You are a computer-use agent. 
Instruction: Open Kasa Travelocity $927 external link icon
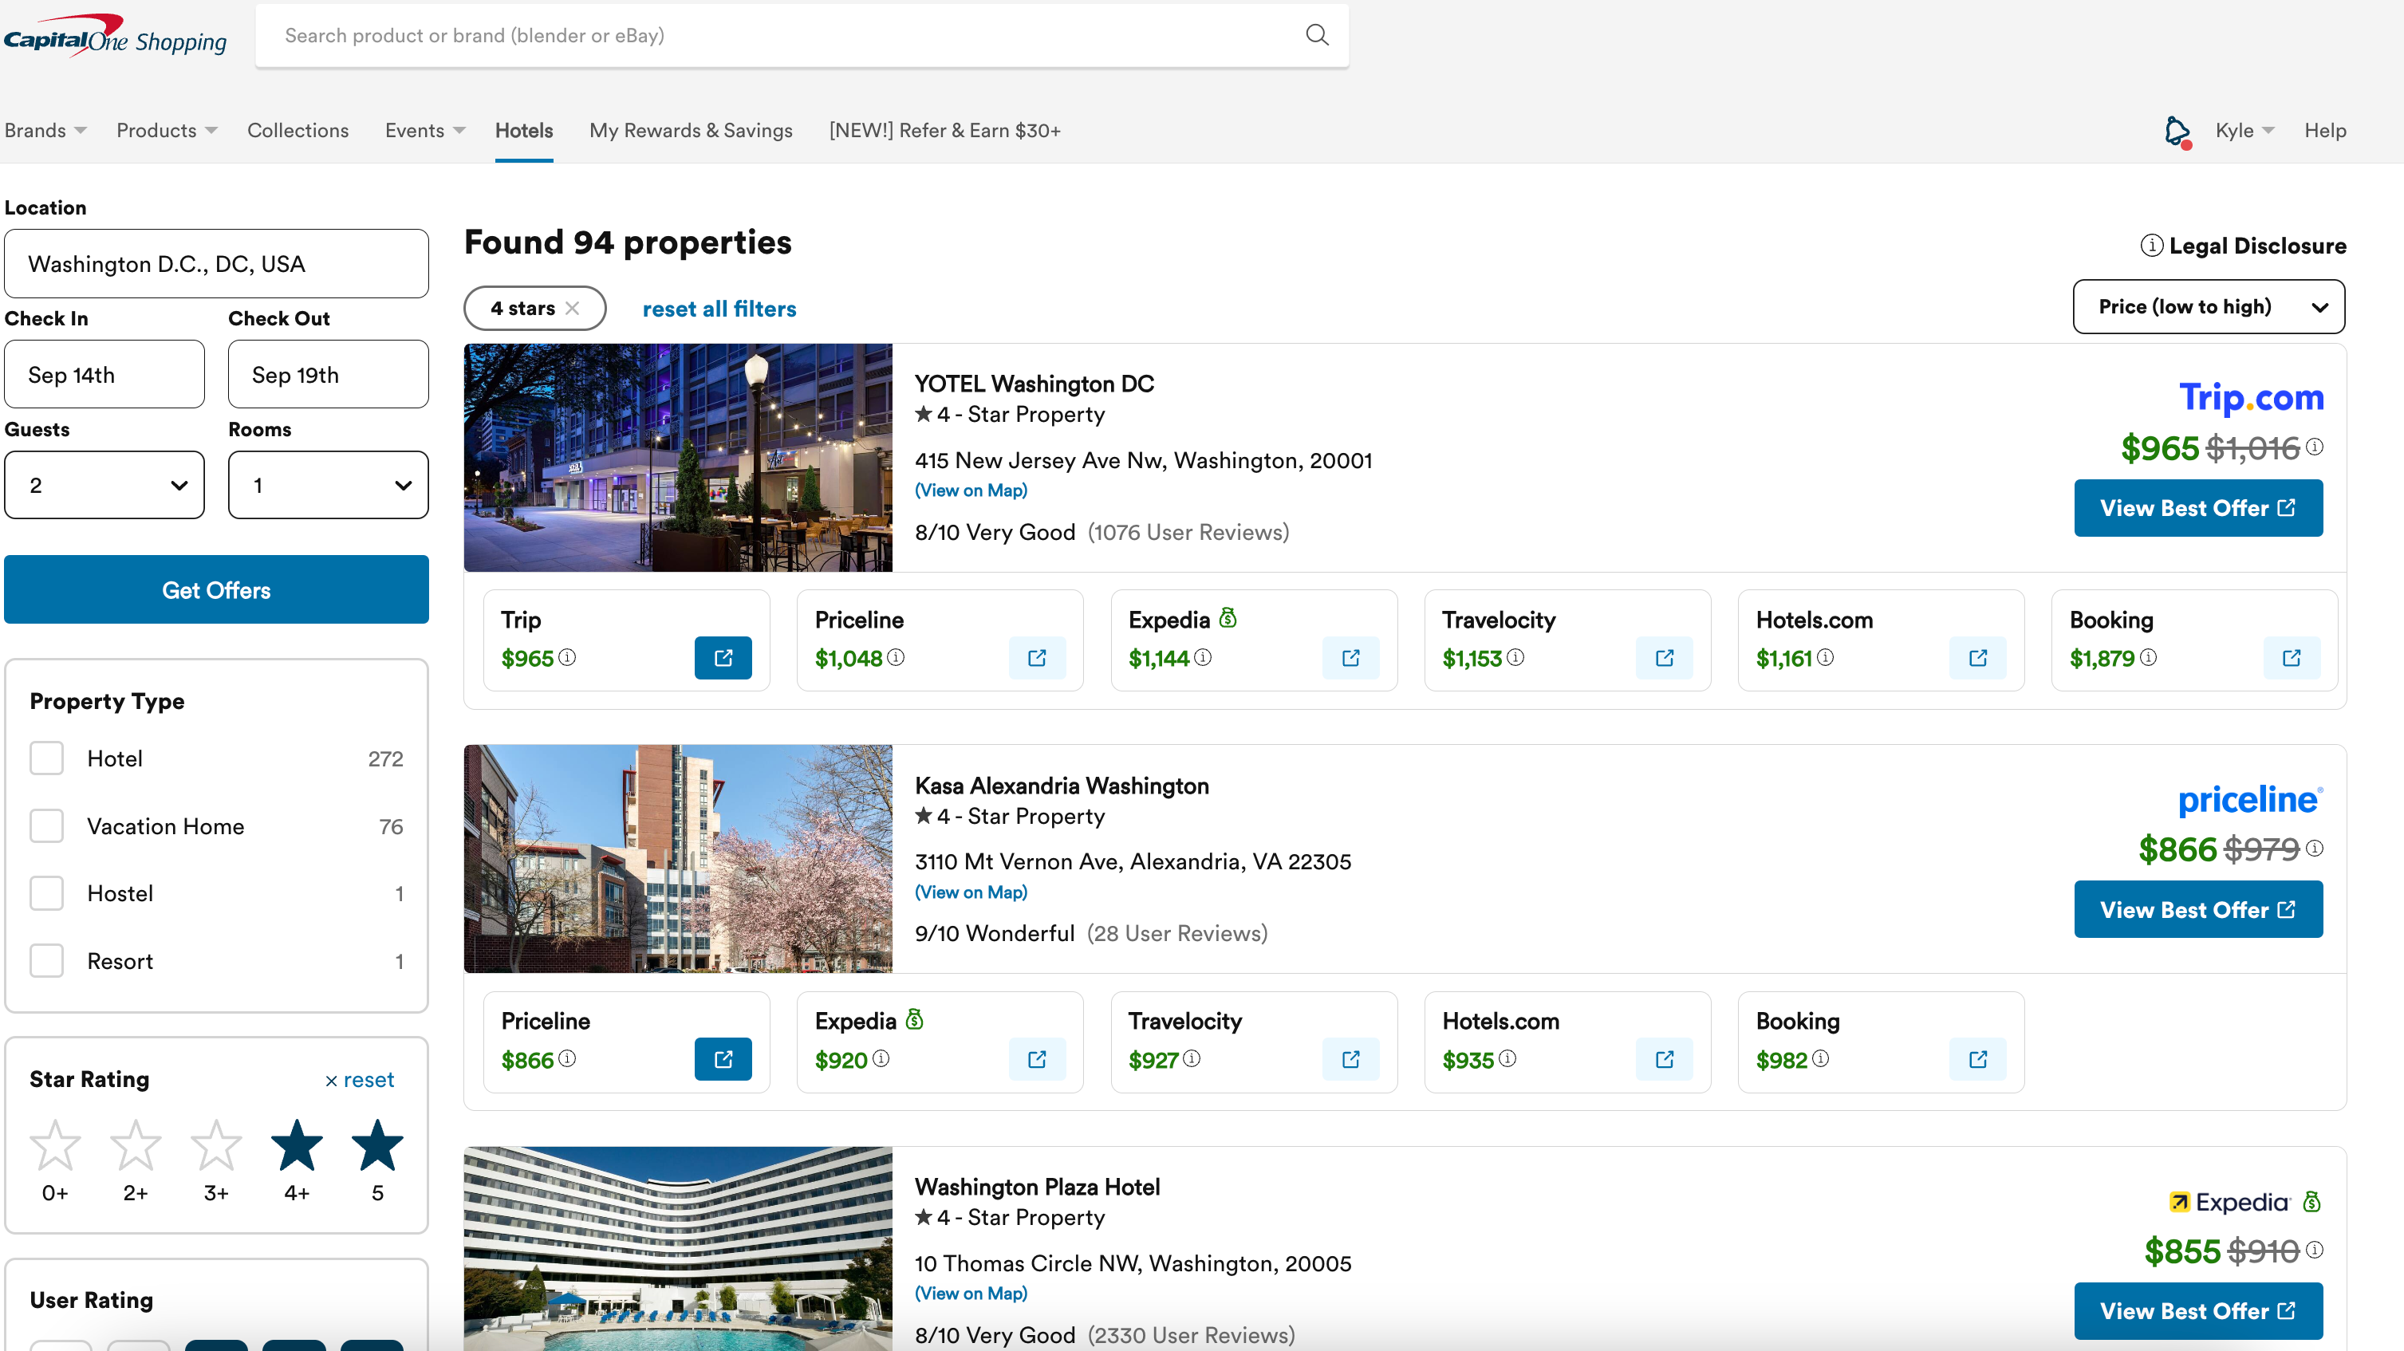[1350, 1059]
